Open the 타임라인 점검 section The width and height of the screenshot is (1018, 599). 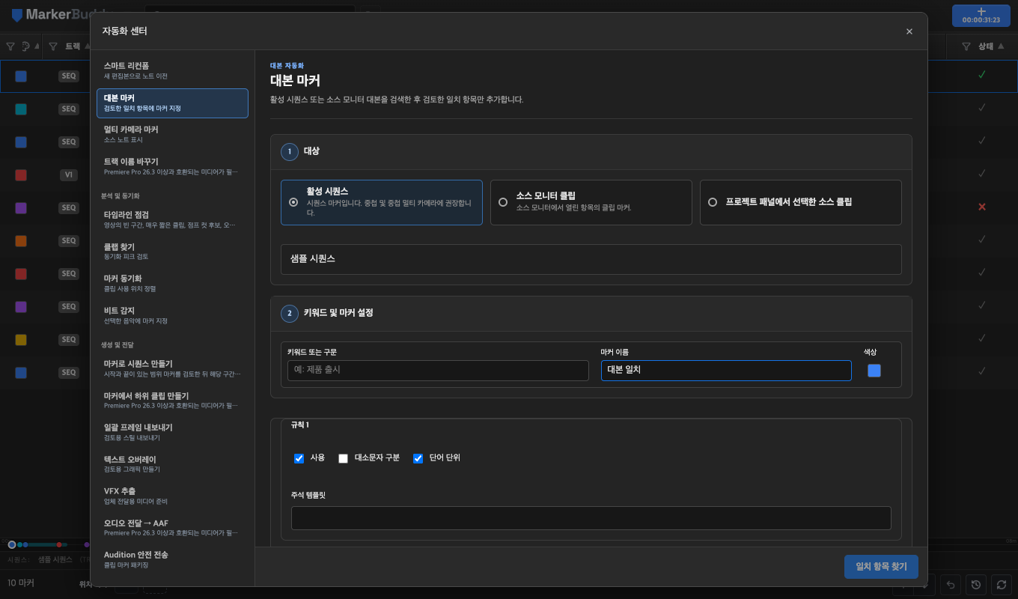[172, 219]
